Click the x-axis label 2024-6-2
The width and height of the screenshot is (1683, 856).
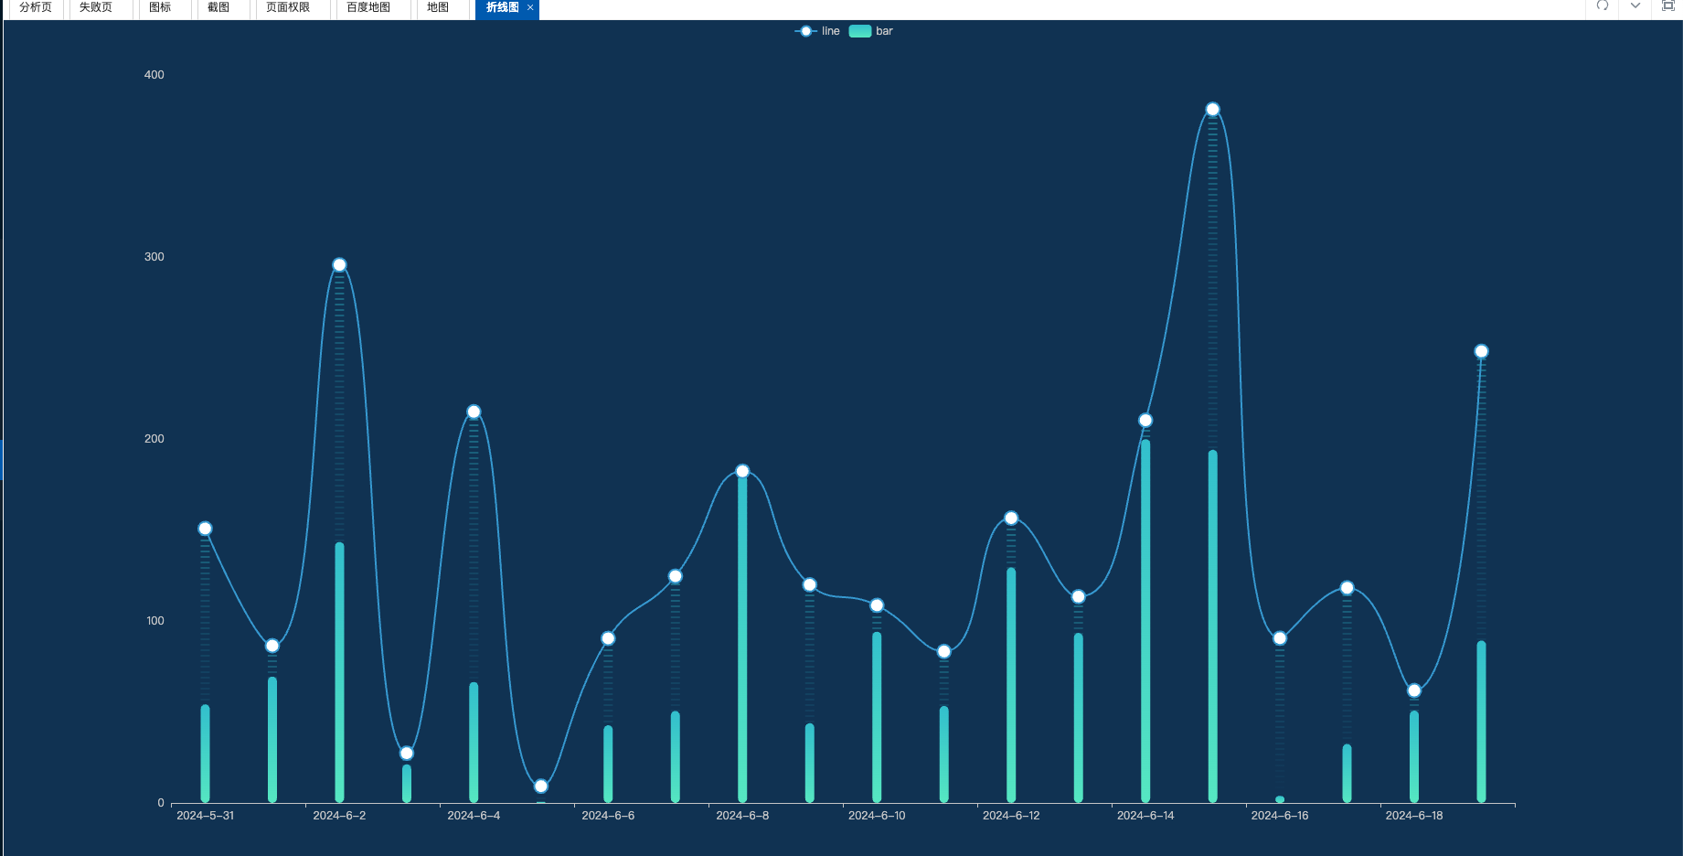tap(339, 816)
